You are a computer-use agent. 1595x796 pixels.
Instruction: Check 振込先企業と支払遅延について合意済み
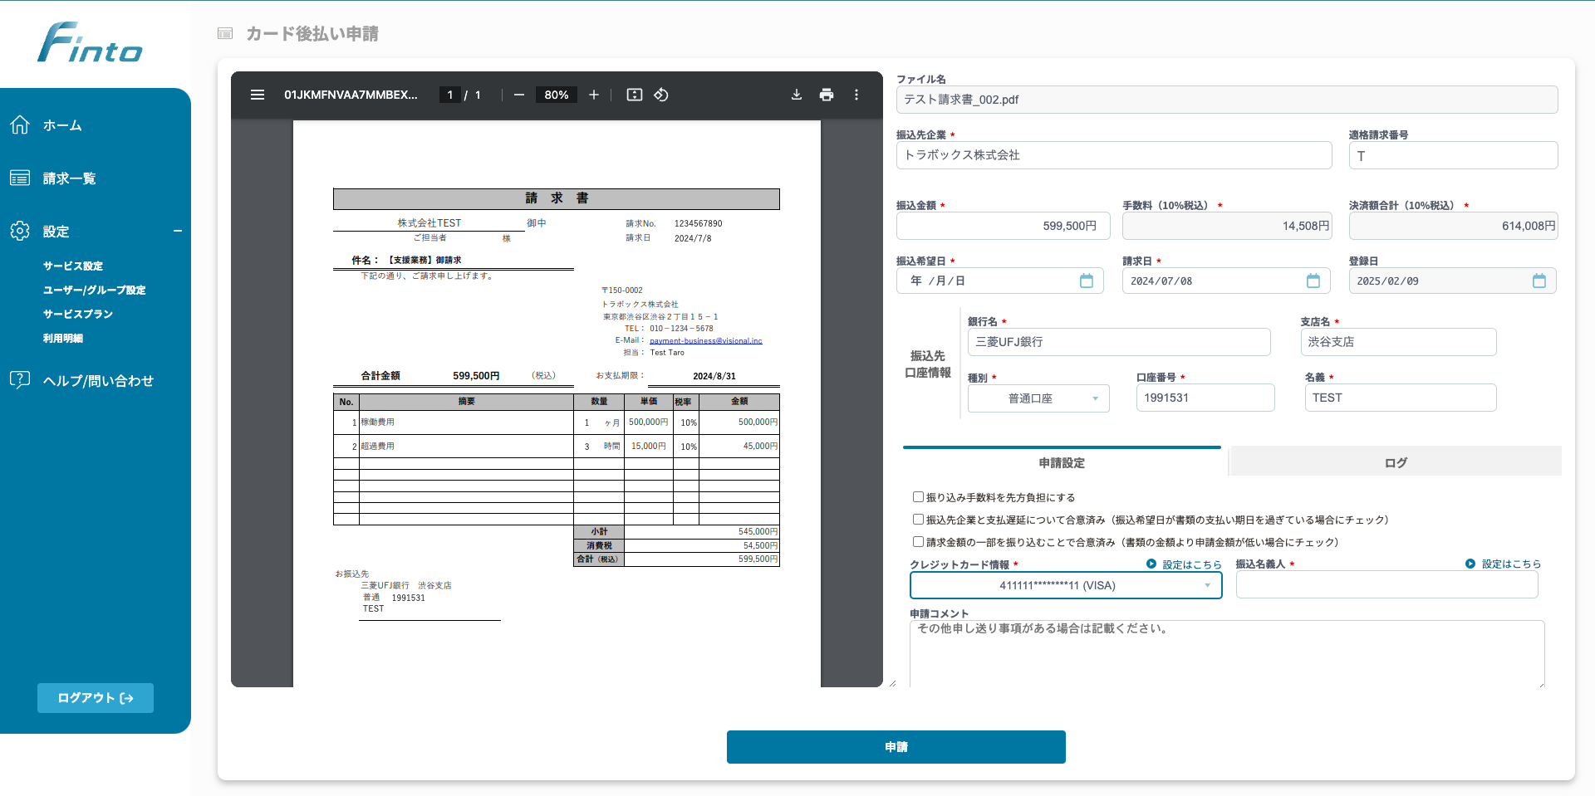click(918, 520)
